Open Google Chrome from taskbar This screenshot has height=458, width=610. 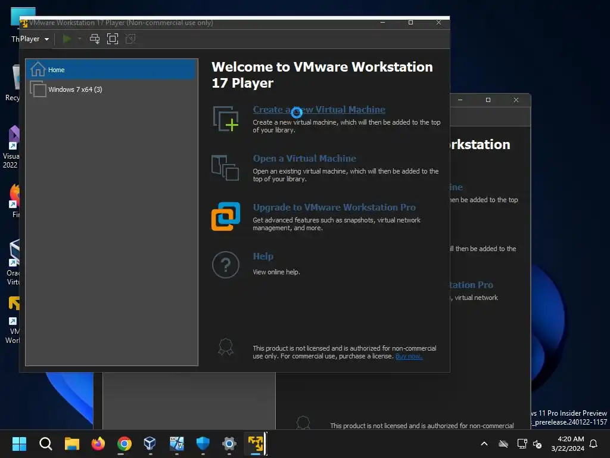point(125,444)
